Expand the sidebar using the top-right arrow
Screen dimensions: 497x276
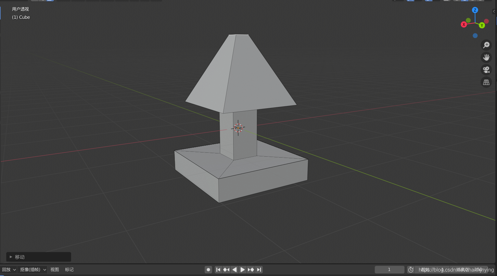[x=494, y=11]
